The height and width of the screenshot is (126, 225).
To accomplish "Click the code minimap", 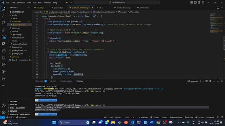I will point(216,23).
